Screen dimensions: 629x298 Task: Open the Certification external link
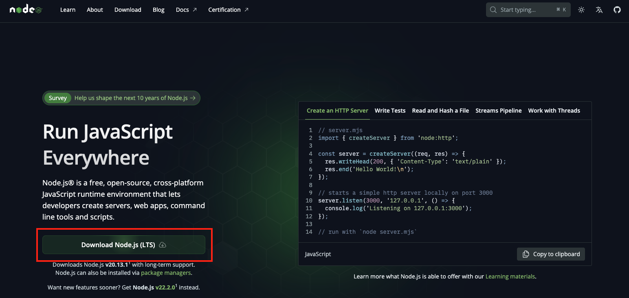coord(228,10)
